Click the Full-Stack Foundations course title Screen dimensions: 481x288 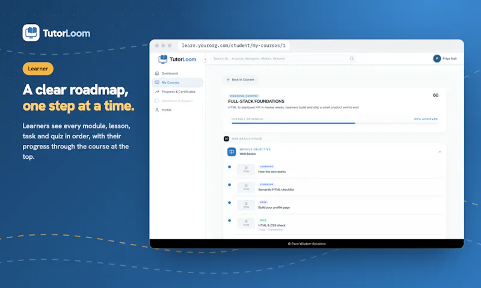click(256, 101)
